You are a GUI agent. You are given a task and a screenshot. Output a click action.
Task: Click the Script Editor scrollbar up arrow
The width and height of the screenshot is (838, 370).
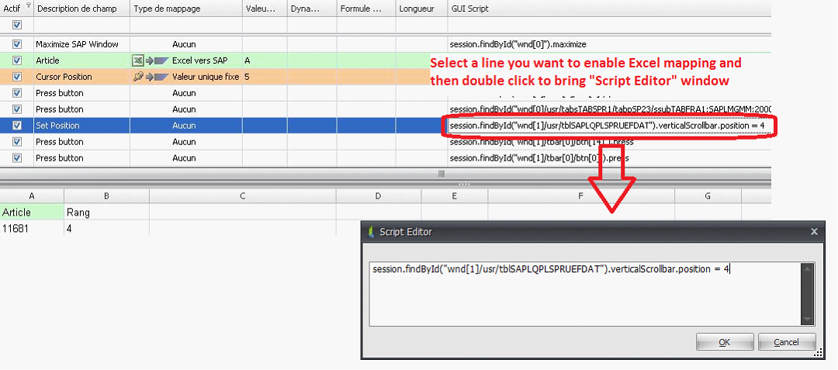[807, 269]
